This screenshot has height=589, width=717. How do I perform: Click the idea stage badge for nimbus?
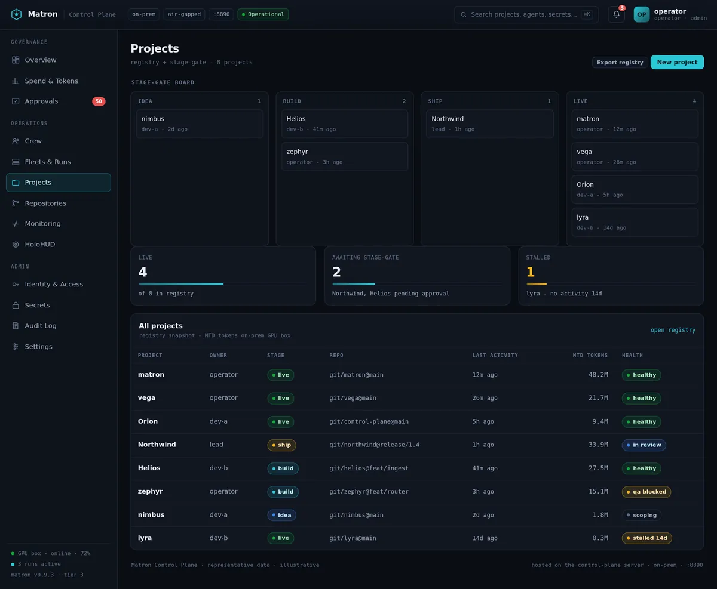(281, 515)
